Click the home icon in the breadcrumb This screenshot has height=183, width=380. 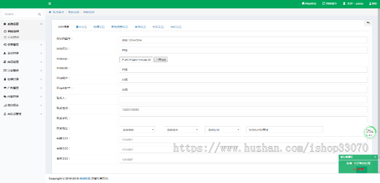50,12
